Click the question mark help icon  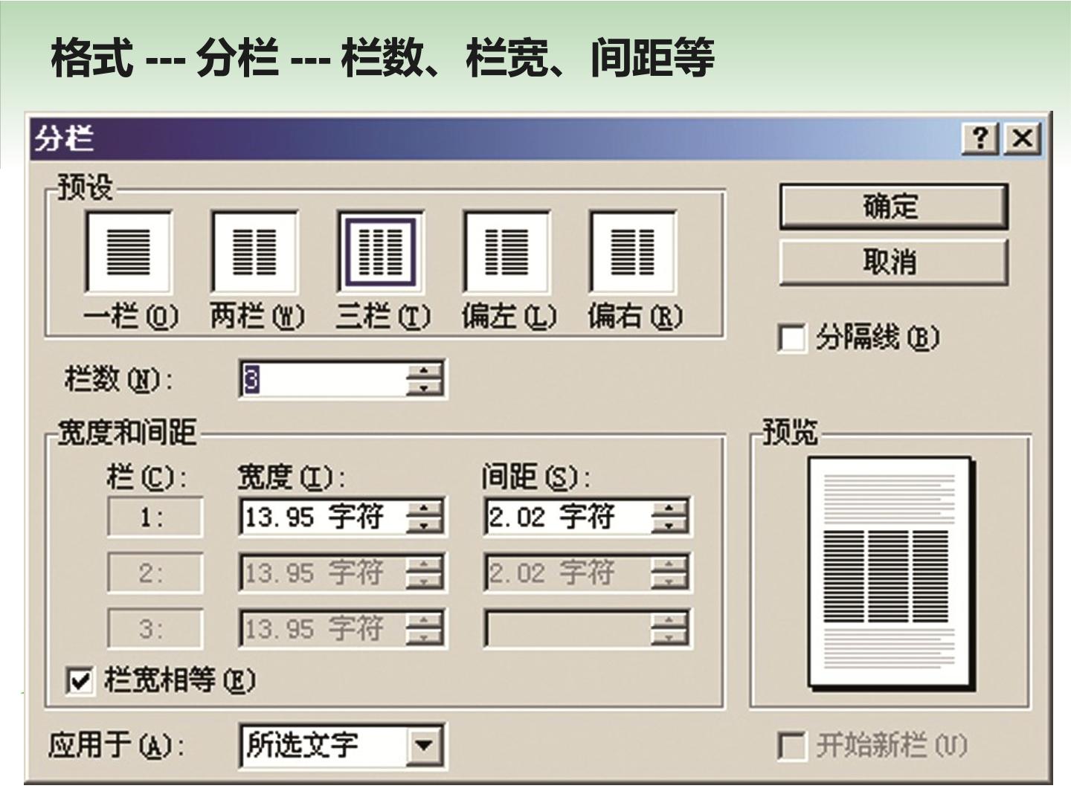click(981, 139)
